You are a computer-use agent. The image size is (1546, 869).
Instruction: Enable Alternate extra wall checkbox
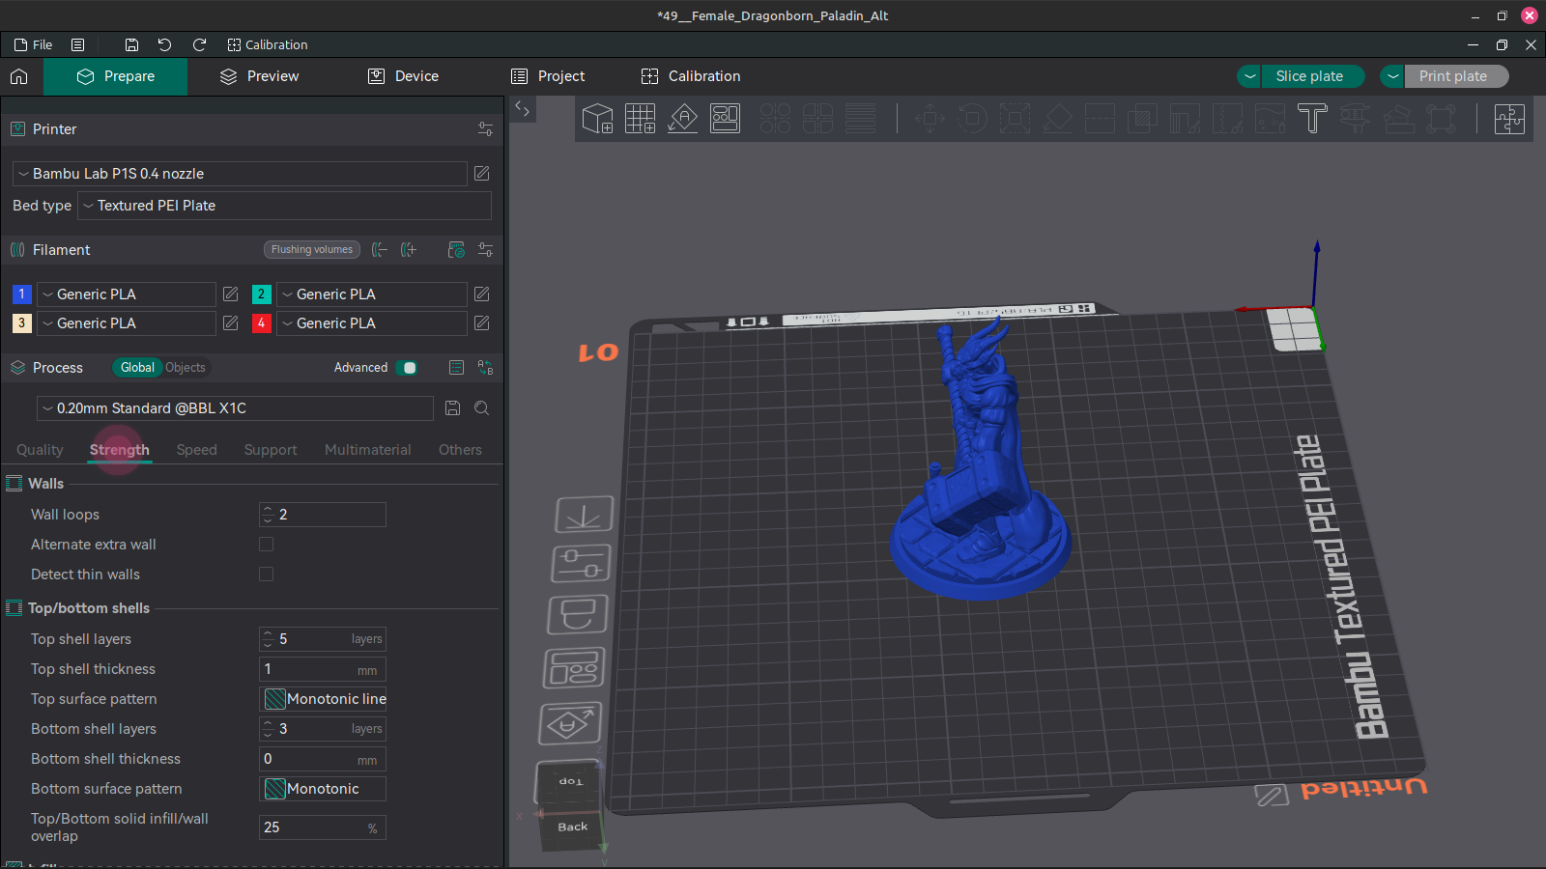click(267, 545)
